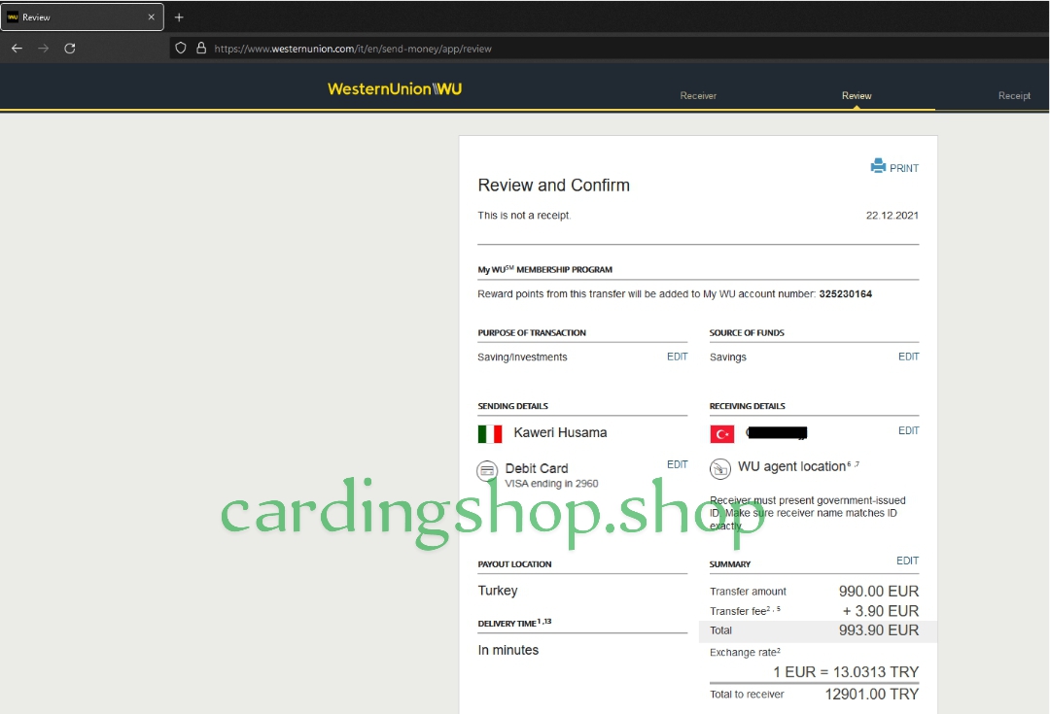The height and width of the screenshot is (714, 1050).
Task: Click the 'Savings' source of funds value
Action: click(x=728, y=357)
